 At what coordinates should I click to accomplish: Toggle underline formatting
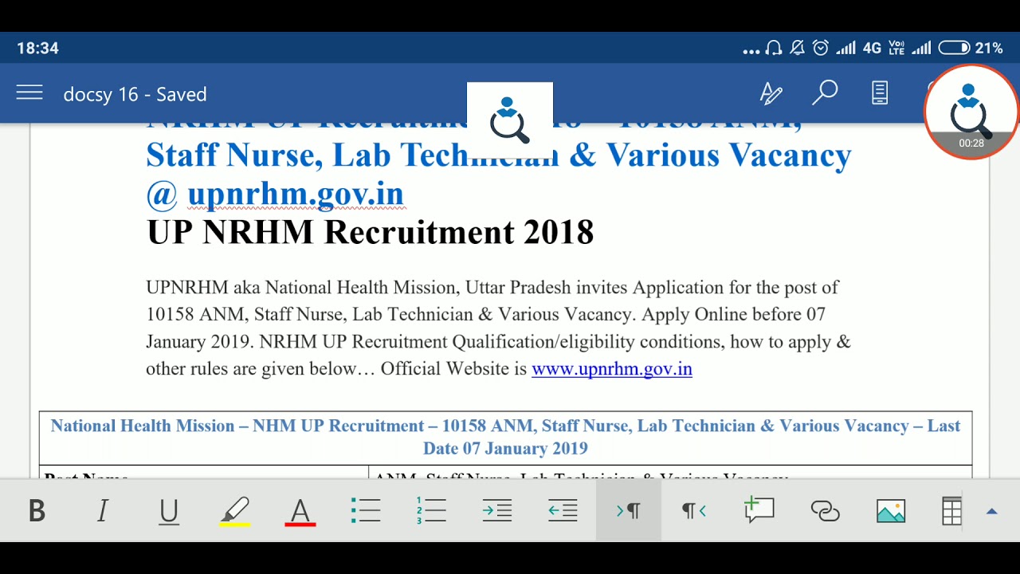169,511
